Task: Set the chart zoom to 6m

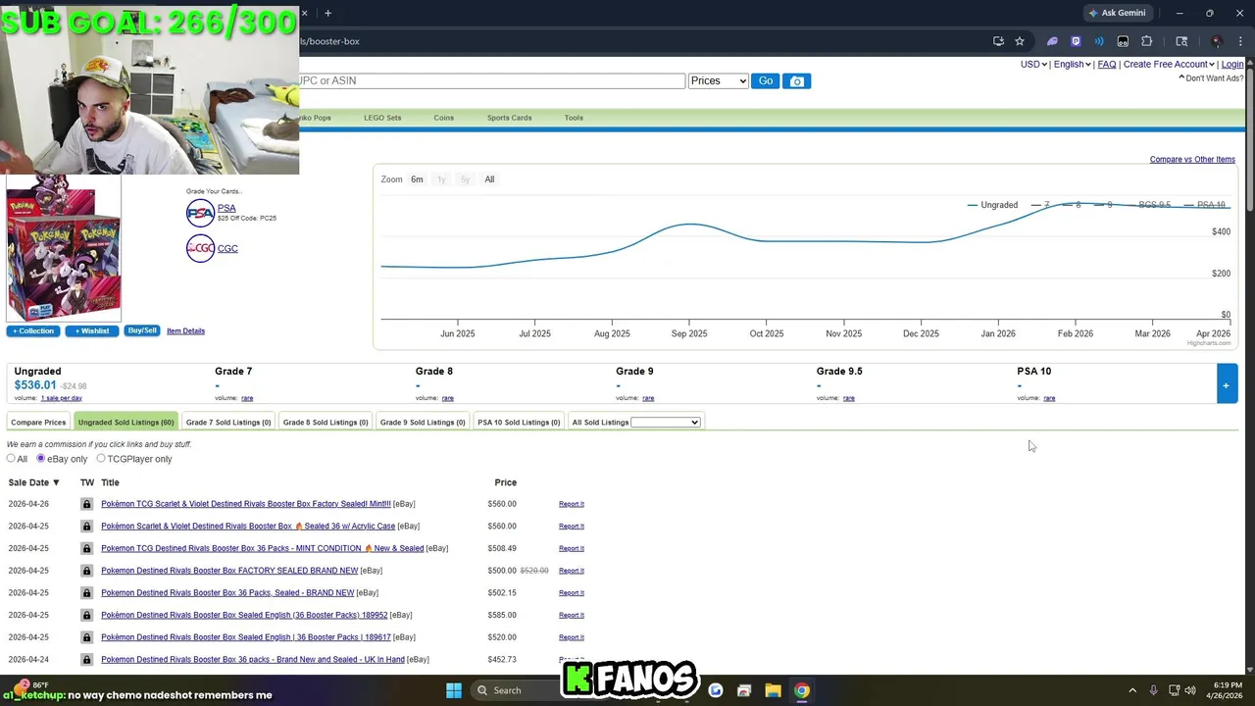Action: tap(417, 179)
